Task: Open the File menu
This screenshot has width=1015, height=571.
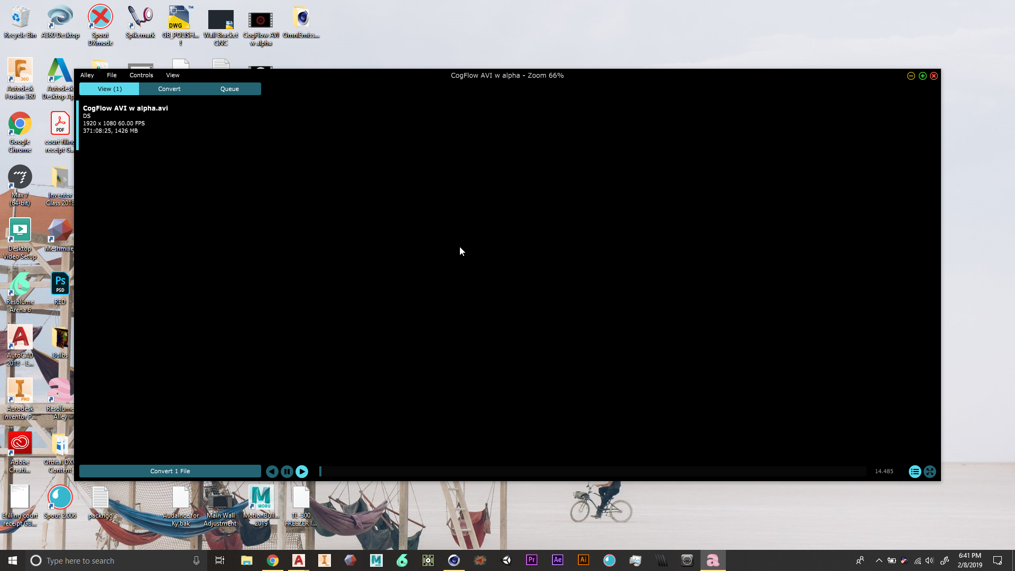Action: pos(112,75)
